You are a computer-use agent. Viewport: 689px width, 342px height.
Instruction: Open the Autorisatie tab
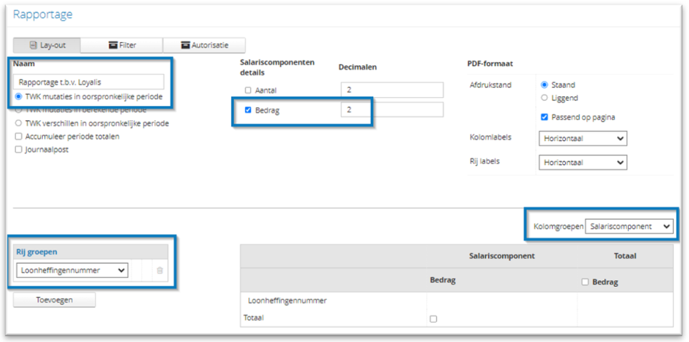point(204,45)
